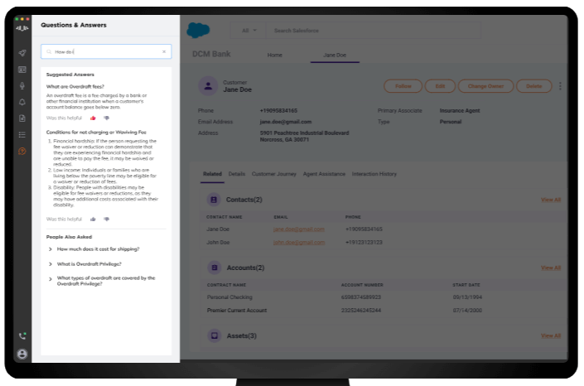584x386 pixels.
Task: Thumbs up the Waiving Fee answer
Action: (x=93, y=219)
